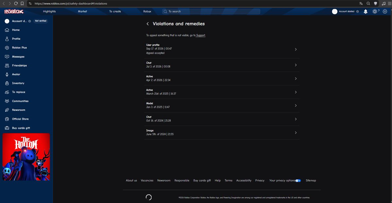Expand the Chat violation from Jul 3
392x203 pixels.
[x=222, y=65]
